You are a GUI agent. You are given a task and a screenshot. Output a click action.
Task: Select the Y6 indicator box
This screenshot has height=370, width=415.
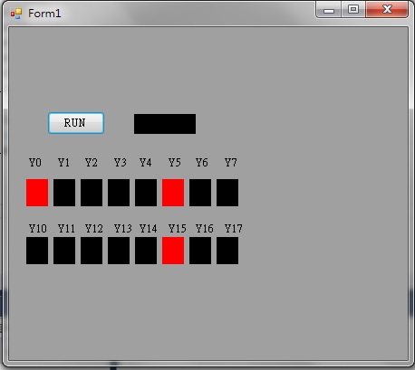click(200, 193)
